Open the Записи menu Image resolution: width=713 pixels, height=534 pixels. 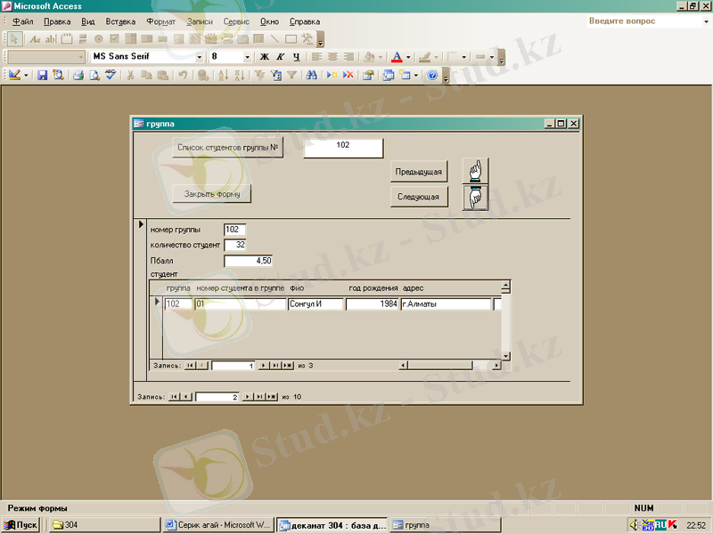(x=201, y=20)
